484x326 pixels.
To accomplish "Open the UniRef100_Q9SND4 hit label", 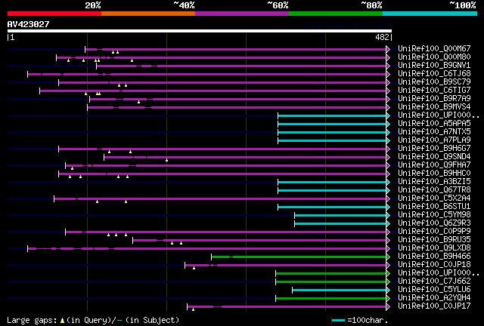I will point(434,157).
